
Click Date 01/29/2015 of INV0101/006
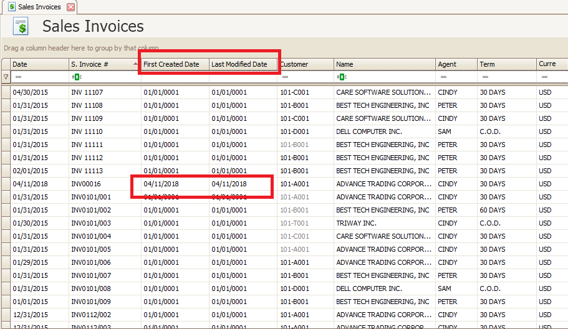click(x=39, y=262)
